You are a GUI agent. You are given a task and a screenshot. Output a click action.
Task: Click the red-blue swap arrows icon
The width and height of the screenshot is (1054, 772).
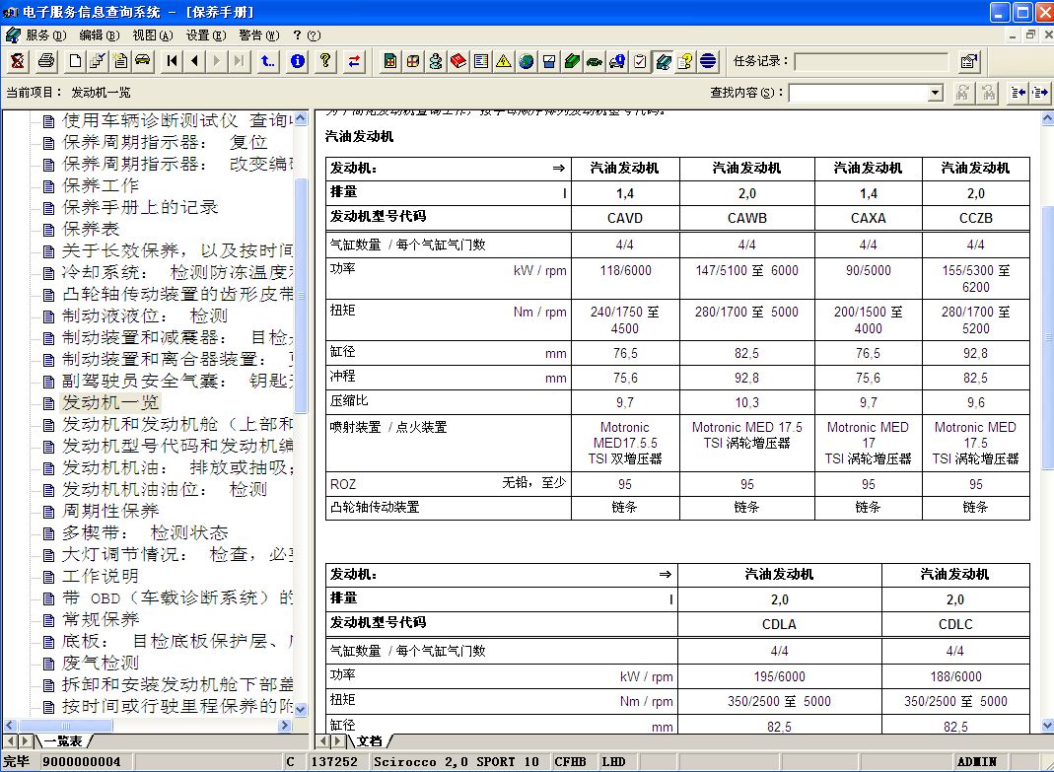tap(353, 61)
